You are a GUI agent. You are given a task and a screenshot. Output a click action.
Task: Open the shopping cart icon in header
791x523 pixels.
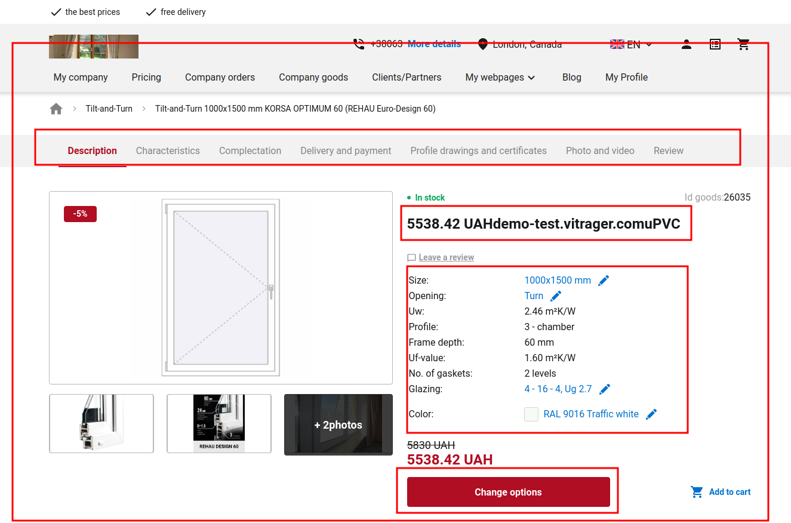[743, 44]
